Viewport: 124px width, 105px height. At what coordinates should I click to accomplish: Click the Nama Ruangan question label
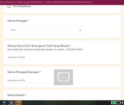[17, 21]
